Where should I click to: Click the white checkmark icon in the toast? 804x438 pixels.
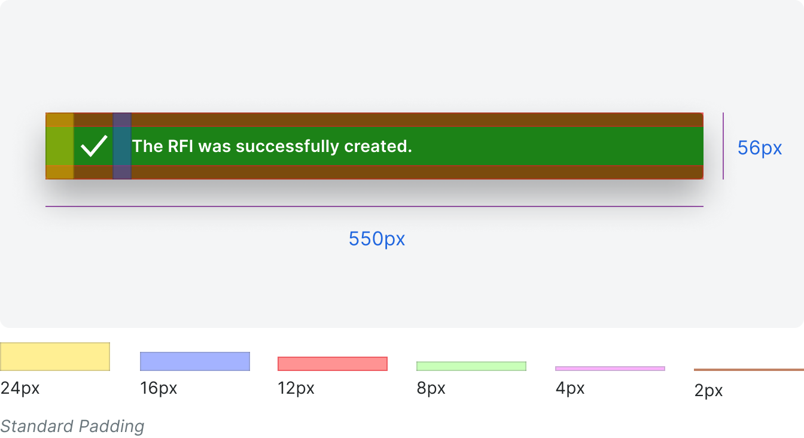(x=94, y=146)
